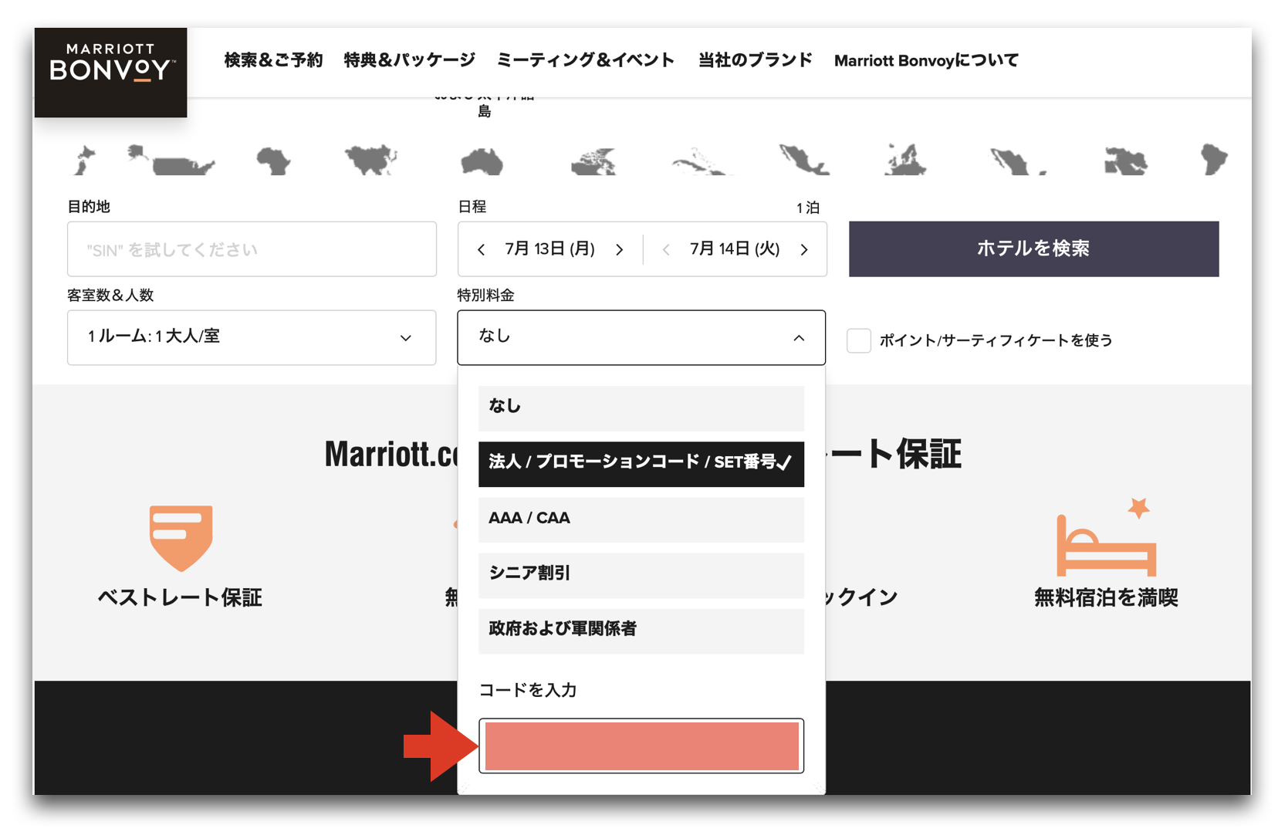Select the Europe map icon
1278x832 pixels.
(x=905, y=160)
